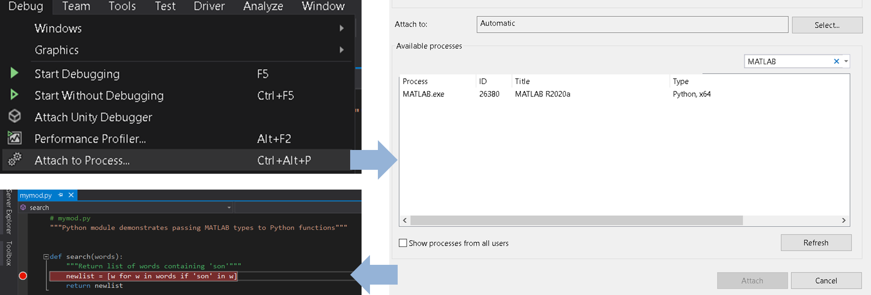The height and width of the screenshot is (295, 871).
Task: Sort by the Process column header
Action: 438,81
